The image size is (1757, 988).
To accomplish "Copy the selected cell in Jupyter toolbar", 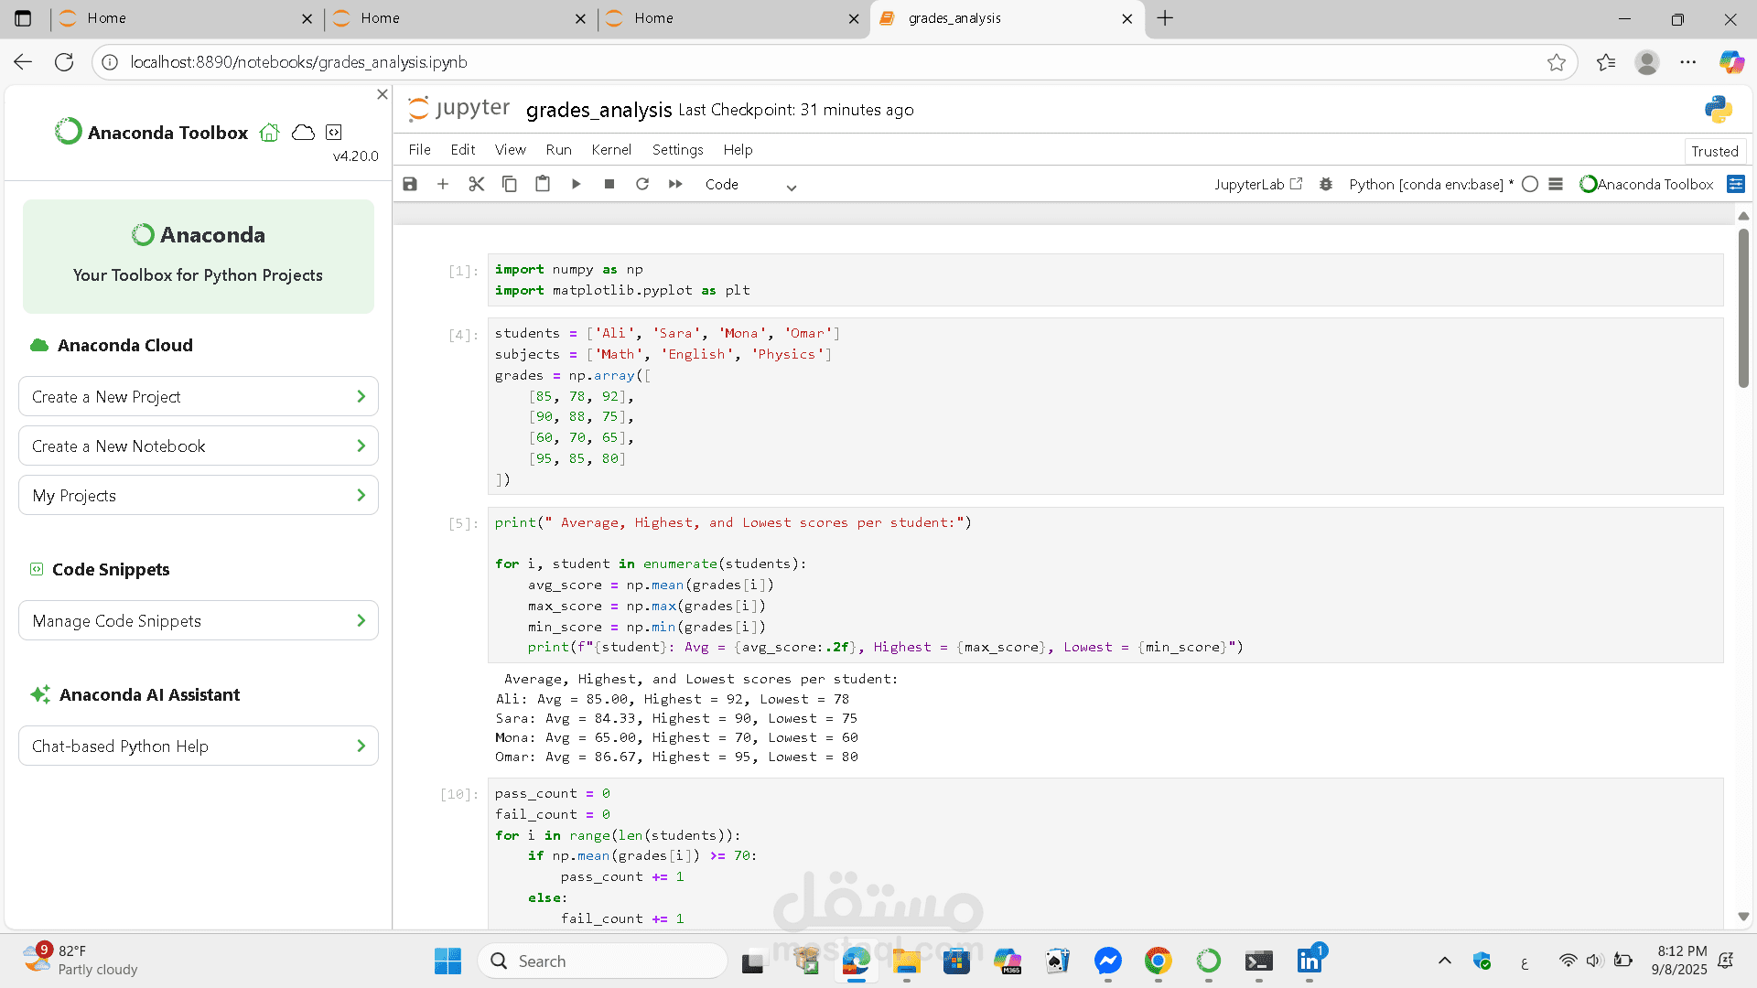I will pyautogui.click(x=510, y=185).
